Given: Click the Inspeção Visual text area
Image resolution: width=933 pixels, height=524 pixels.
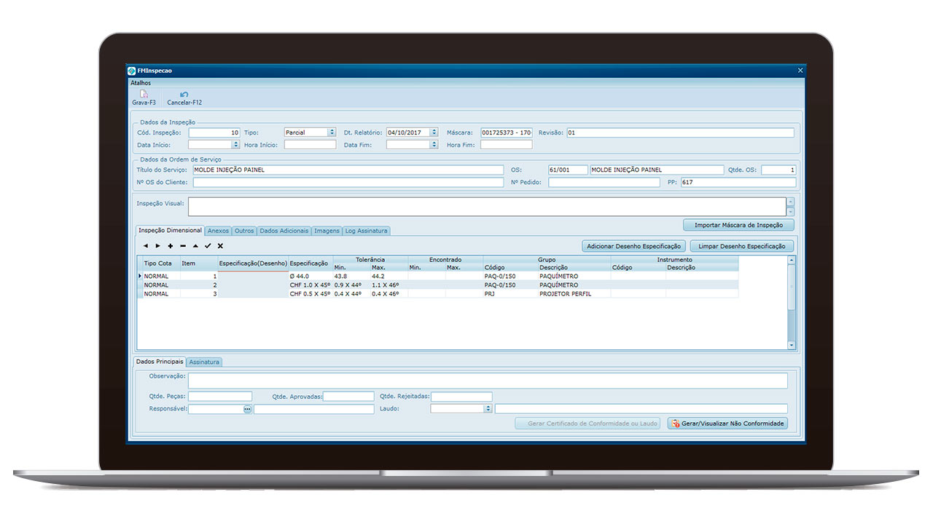Looking at the screenshot, I should coord(487,207).
